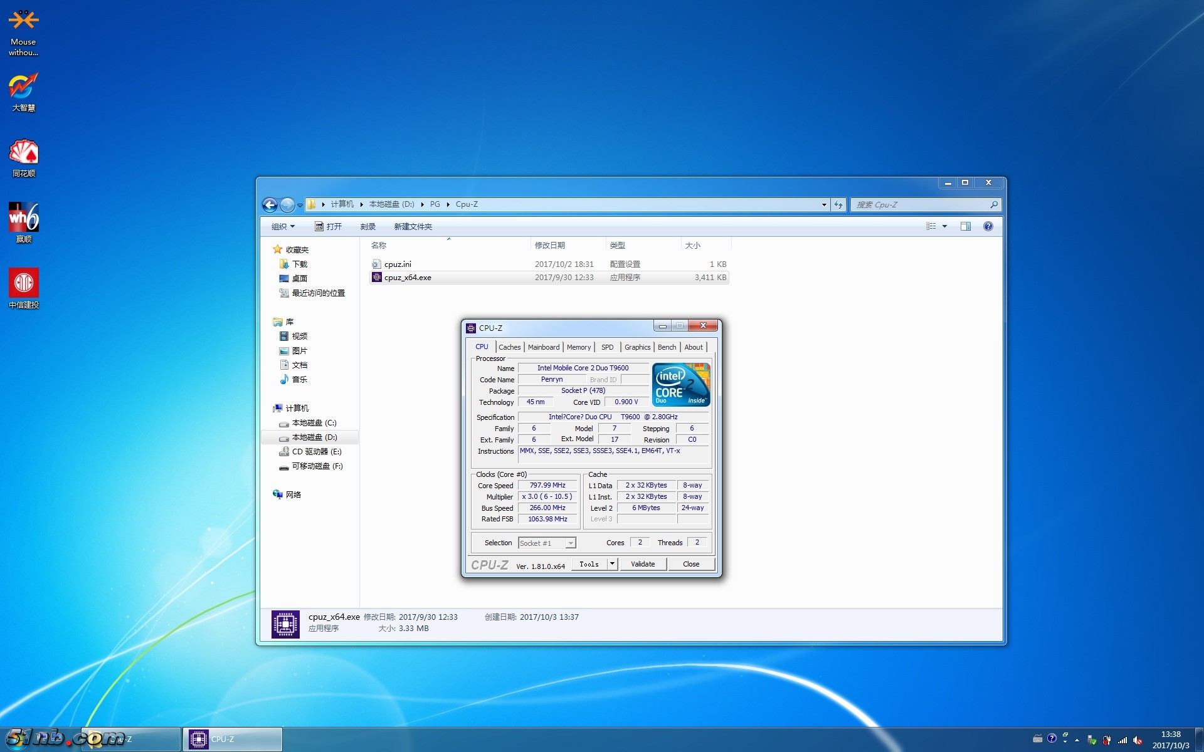
Task: Click the blue help tray icon
Action: click(x=1052, y=738)
